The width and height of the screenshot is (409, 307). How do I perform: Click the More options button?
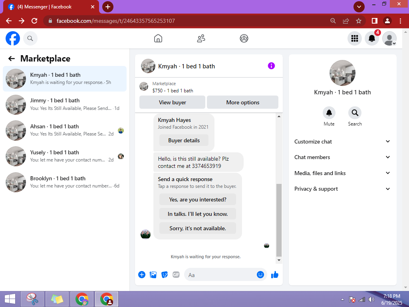[242, 102]
